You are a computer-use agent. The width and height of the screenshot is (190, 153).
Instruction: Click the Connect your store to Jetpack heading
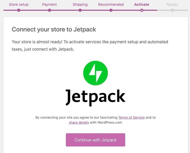point(54,29)
